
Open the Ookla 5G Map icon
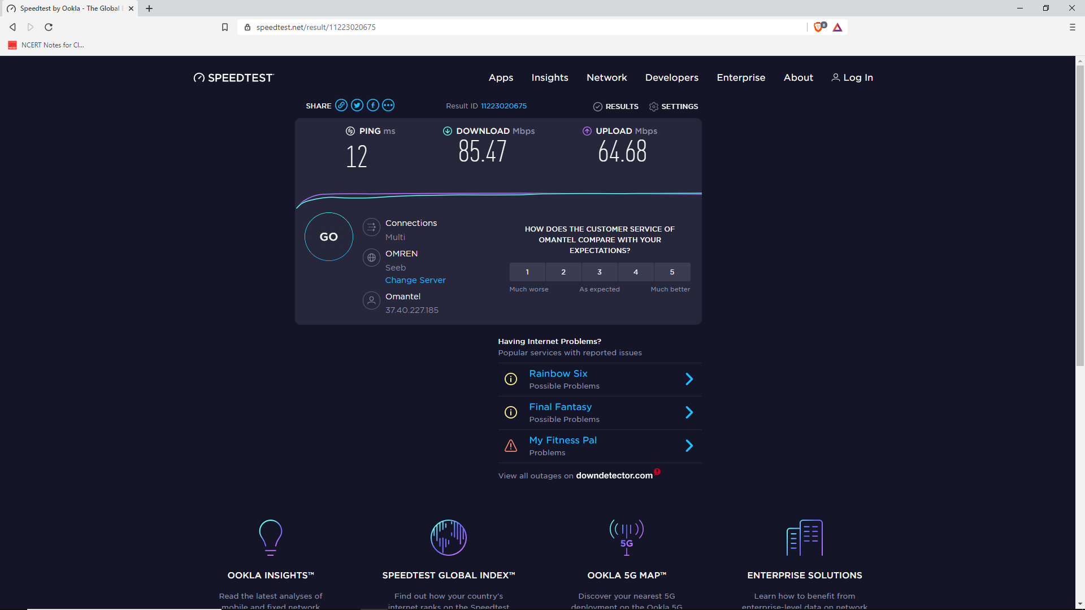click(627, 538)
